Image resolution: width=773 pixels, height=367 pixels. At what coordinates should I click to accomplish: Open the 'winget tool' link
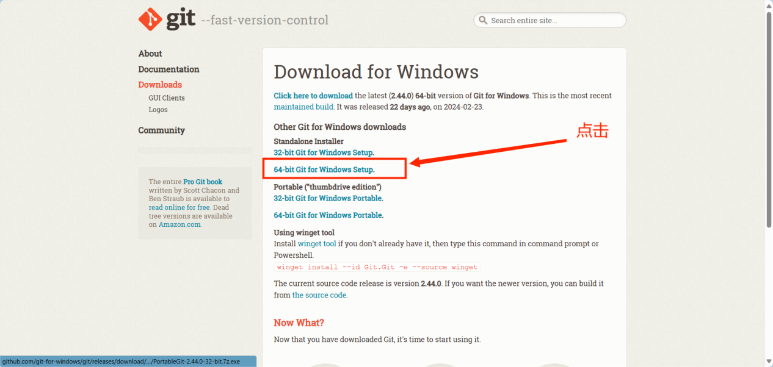tap(317, 244)
